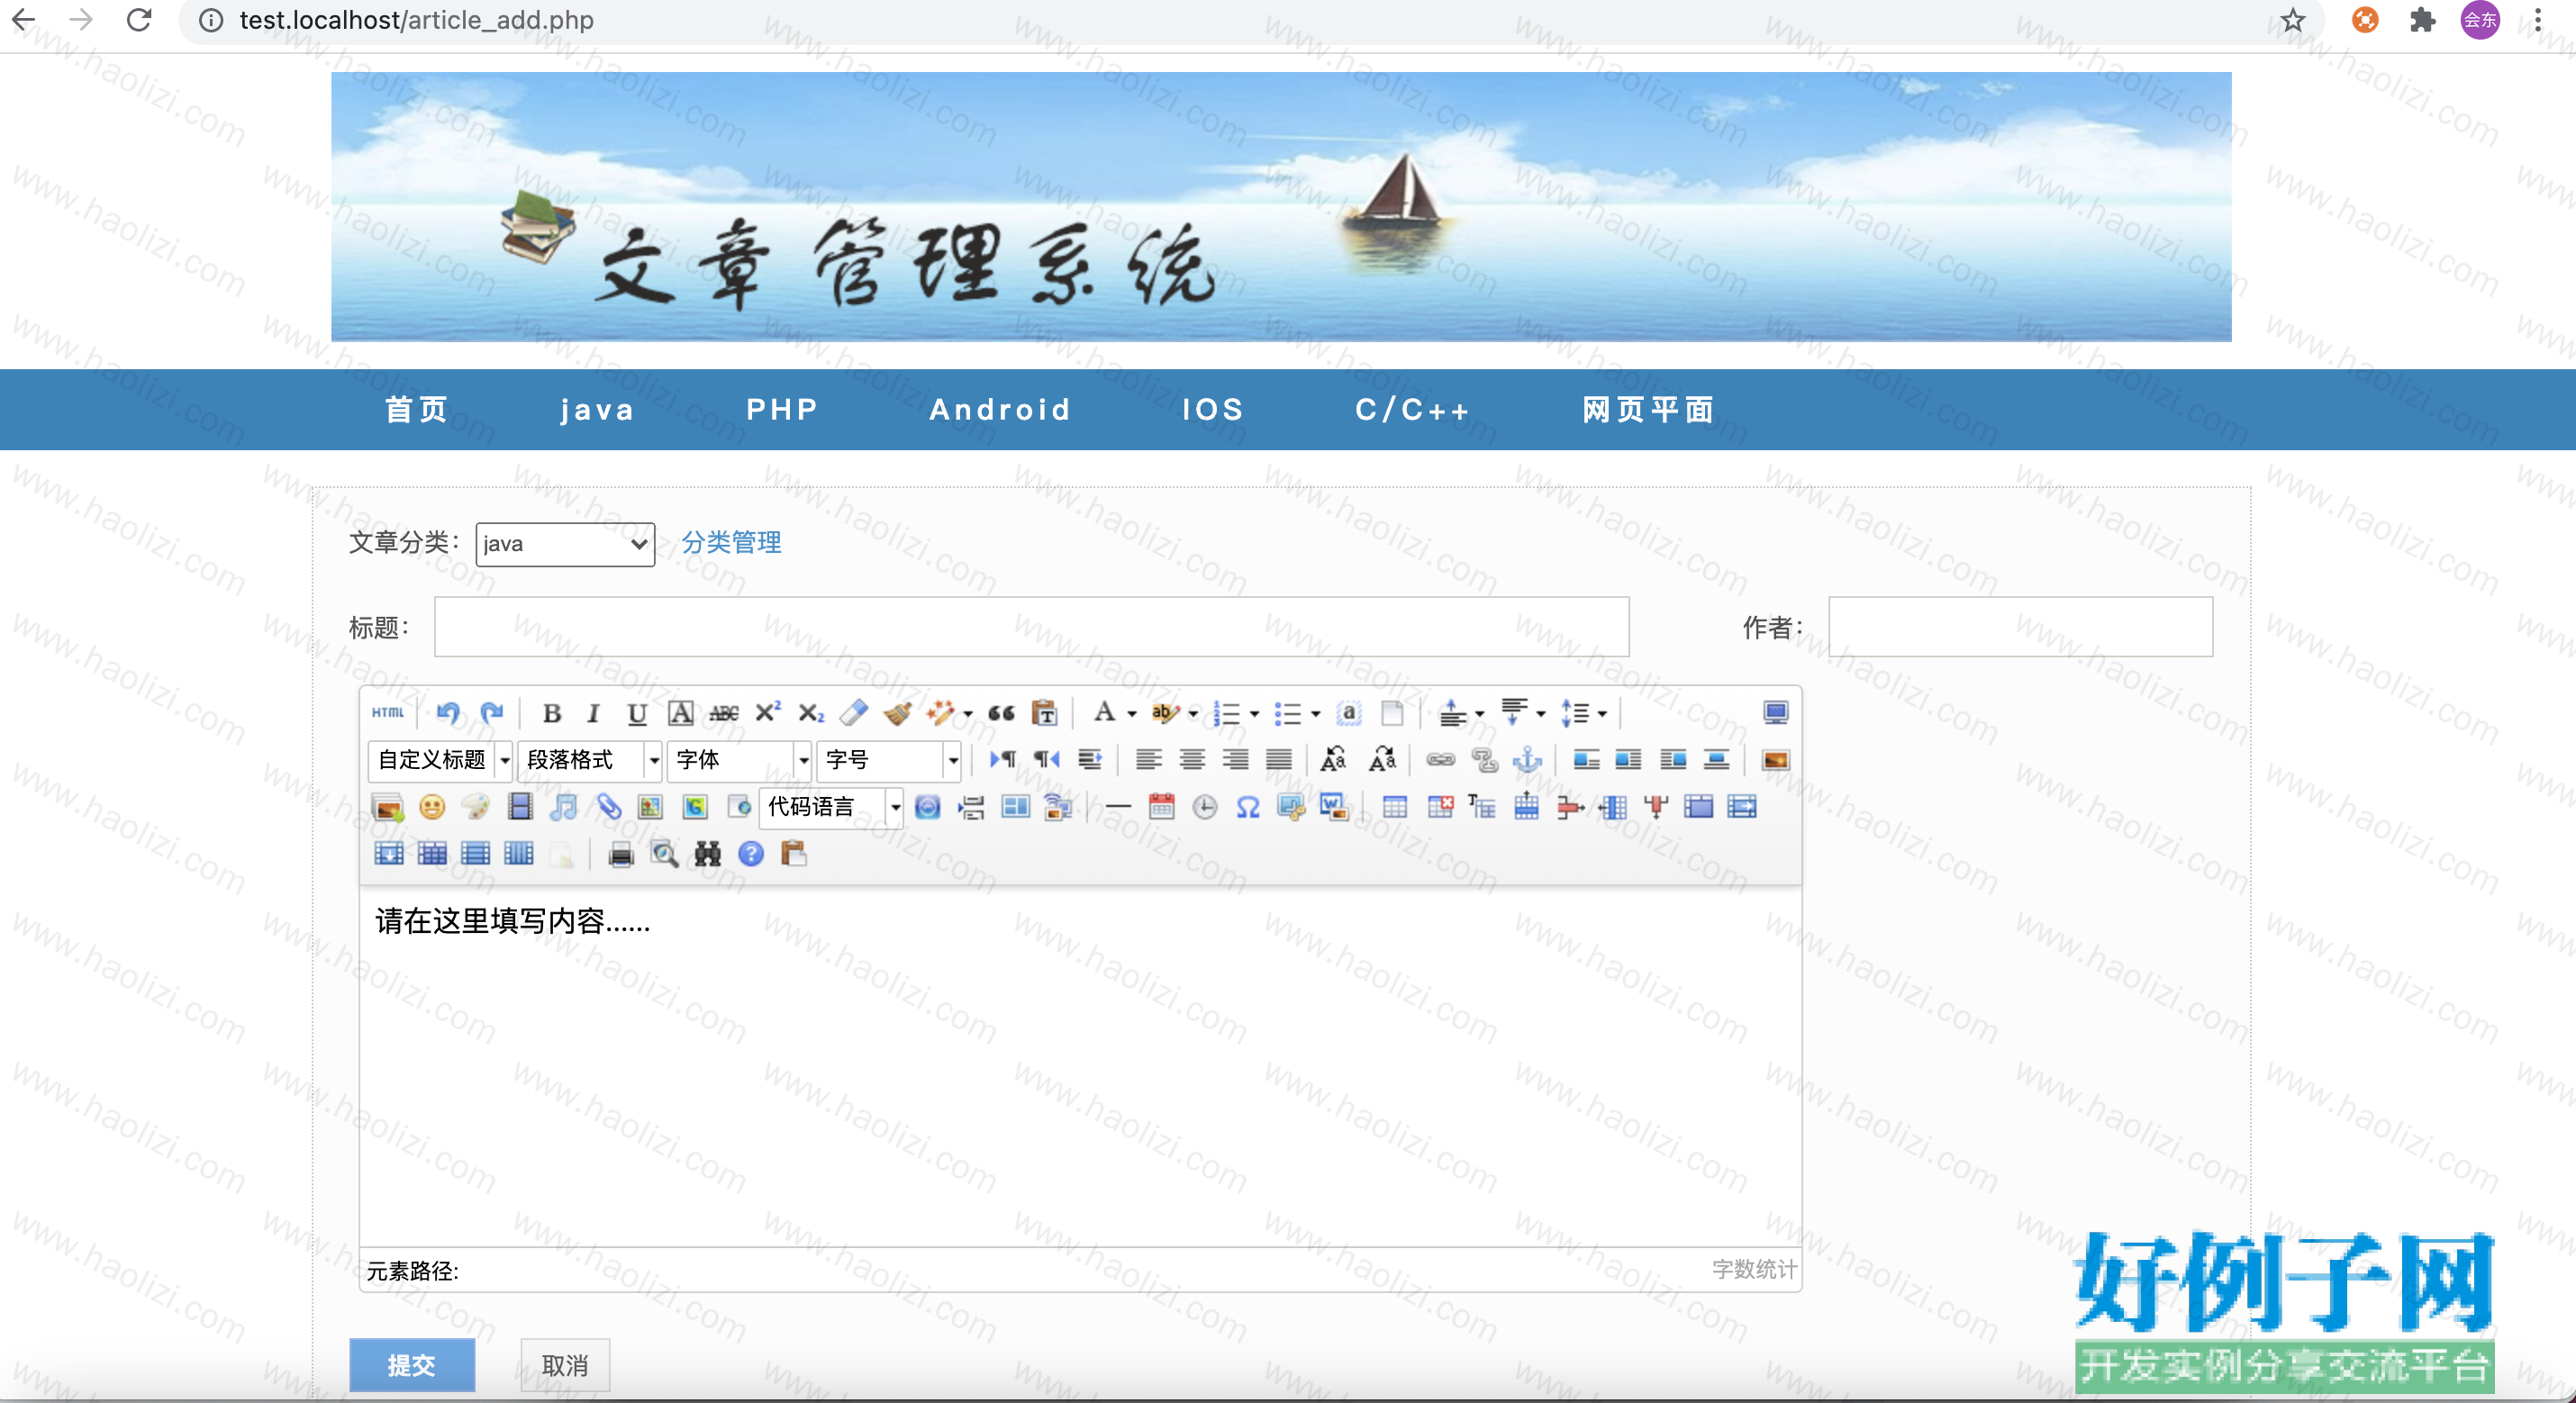Open find and replace binoculars
Screen dimensions: 2576x1403
pos(708,854)
